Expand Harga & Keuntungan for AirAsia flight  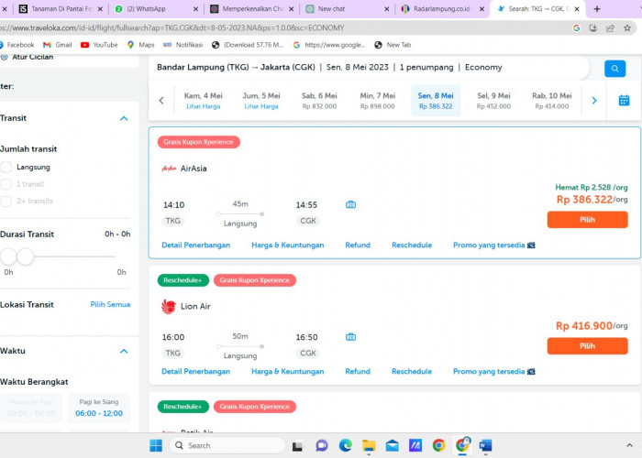point(287,245)
